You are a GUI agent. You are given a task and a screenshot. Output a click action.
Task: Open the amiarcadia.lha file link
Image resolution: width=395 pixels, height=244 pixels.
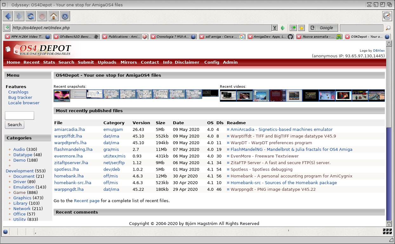click(69, 130)
